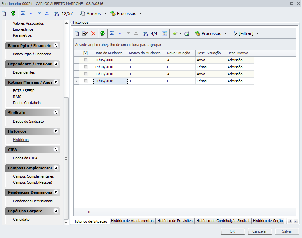Click the Salvar button

(x=287, y=231)
